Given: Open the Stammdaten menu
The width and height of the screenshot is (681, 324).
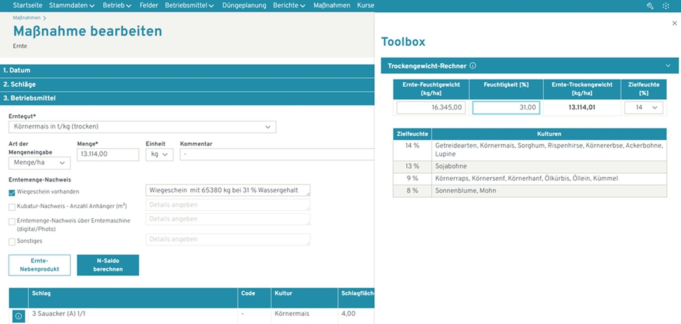Looking at the screenshot, I should point(72,5).
